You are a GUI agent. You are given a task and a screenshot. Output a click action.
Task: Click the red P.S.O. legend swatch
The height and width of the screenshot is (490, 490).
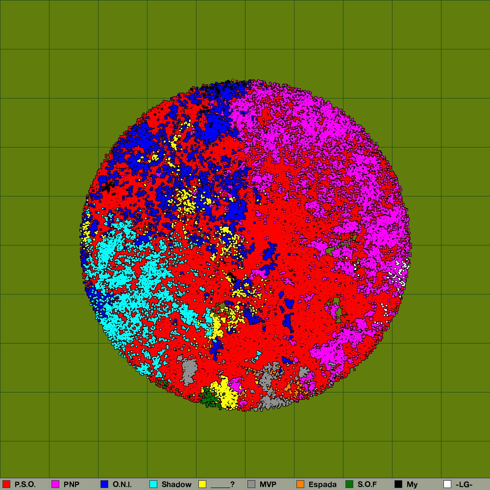click(6, 484)
